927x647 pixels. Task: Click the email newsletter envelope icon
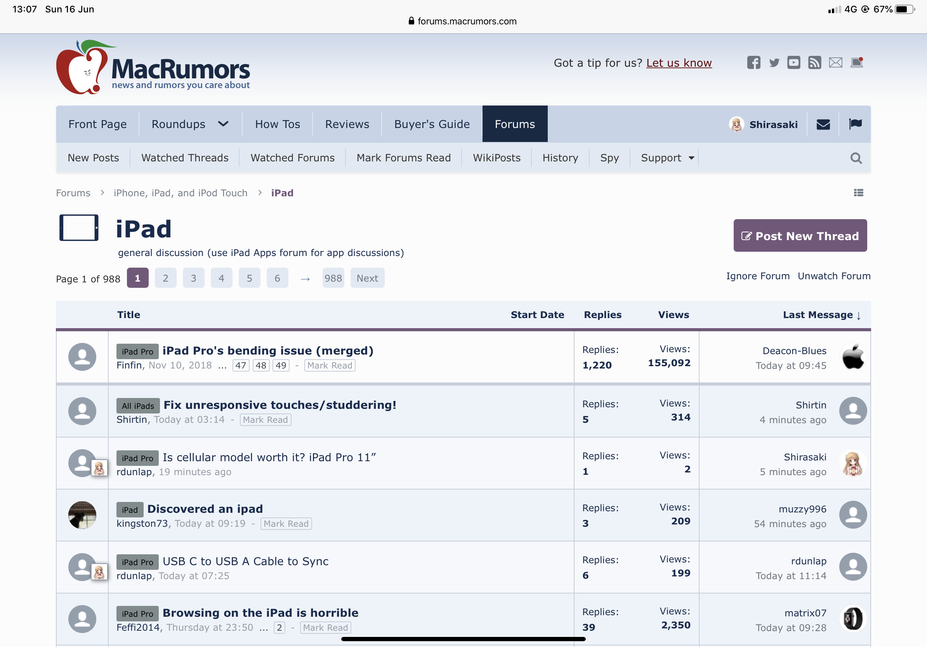(835, 62)
